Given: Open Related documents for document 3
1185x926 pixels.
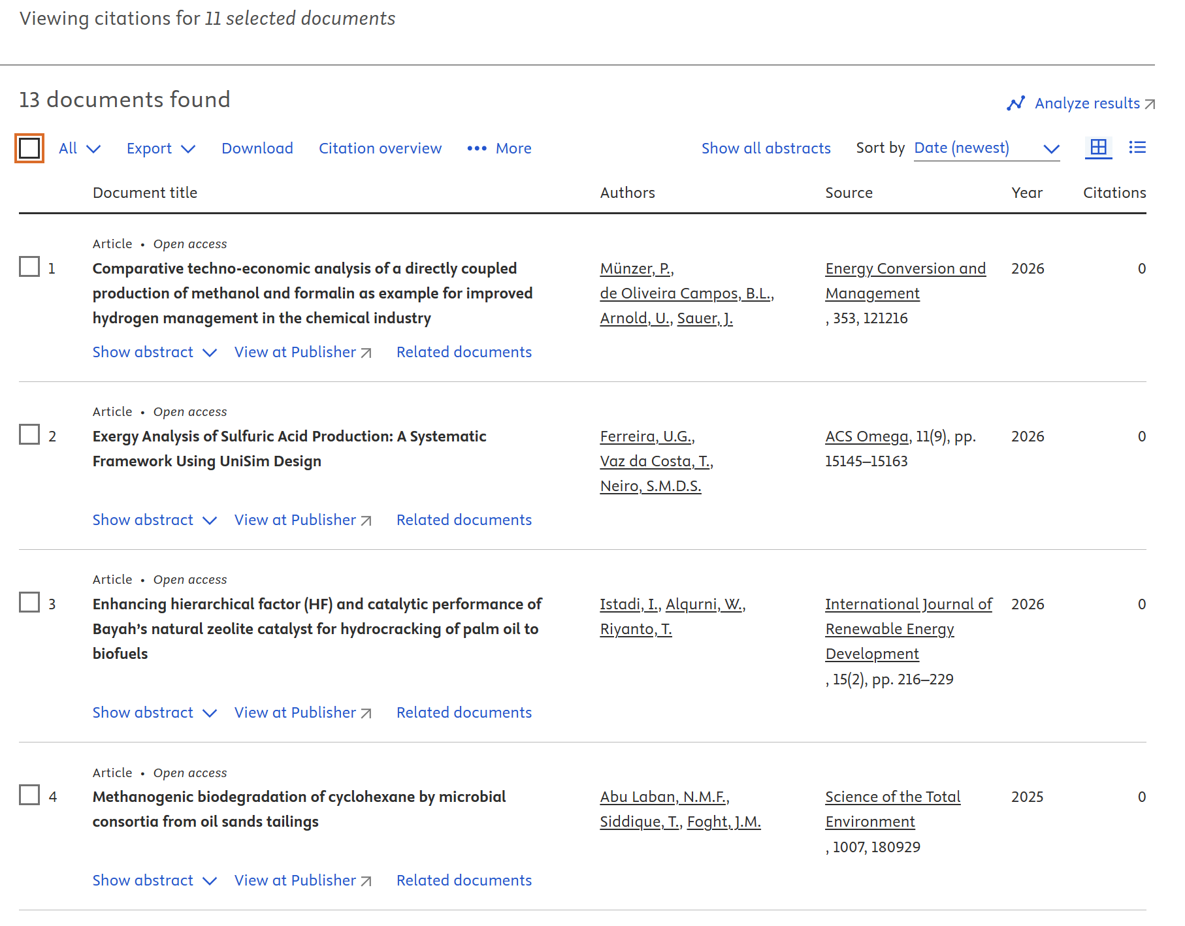Looking at the screenshot, I should pyautogui.click(x=464, y=712).
